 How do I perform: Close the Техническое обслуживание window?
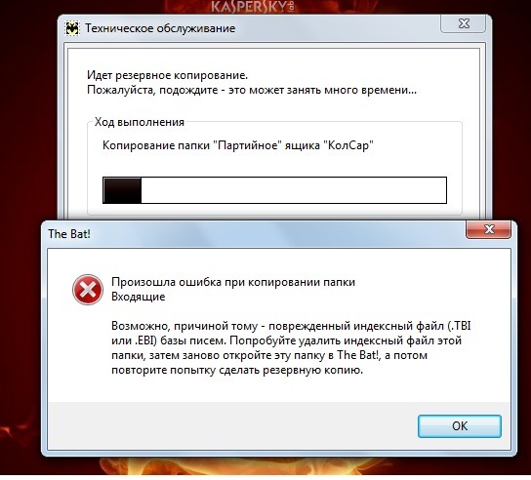tap(464, 23)
